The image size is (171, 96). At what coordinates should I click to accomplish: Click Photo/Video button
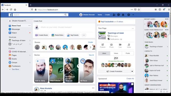tap(57, 35)
